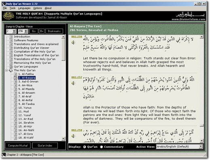The image size is (210, 160).
Task: Click the 002.258 verse number link
Action: (76, 130)
